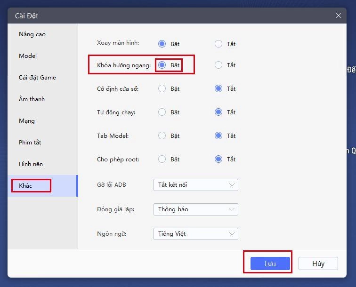The width and height of the screenshot is (356, 287).
Task: Click the Lưu button to save
Action: (270, 263)
